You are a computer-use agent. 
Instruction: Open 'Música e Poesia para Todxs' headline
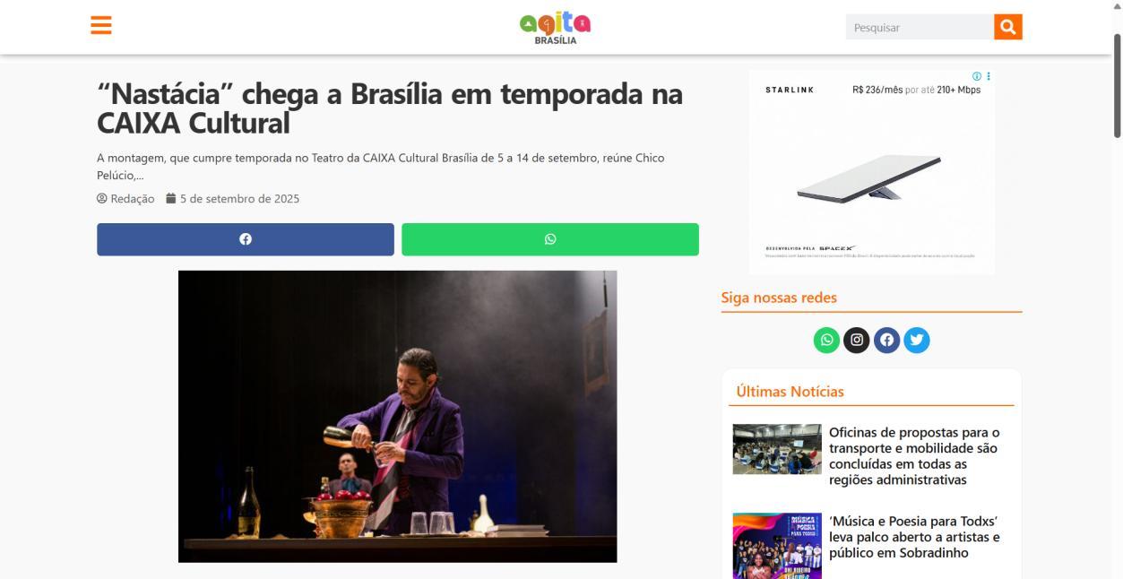coord(914,537)
